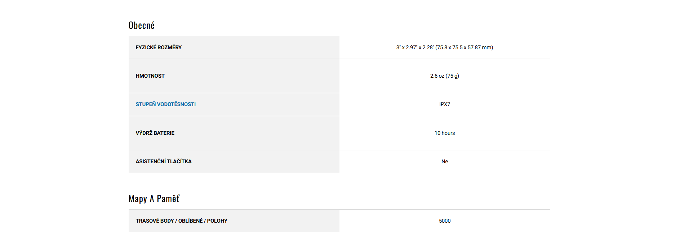680x232 pixels.
Task: Click the Obecné section heading
Action: click(141, 26)
